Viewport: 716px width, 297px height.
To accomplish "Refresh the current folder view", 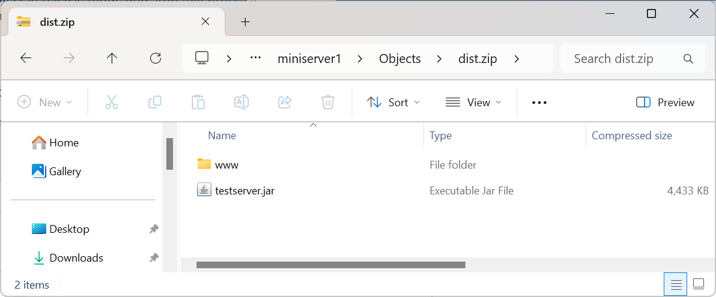I will point(156,58).
